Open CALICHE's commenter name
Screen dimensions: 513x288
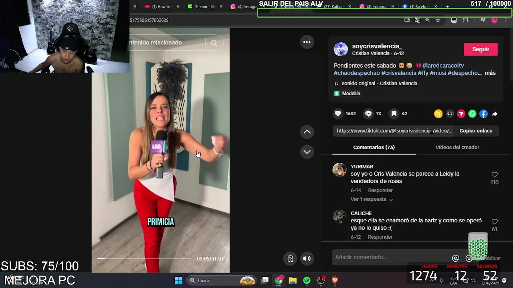point(361,213)
